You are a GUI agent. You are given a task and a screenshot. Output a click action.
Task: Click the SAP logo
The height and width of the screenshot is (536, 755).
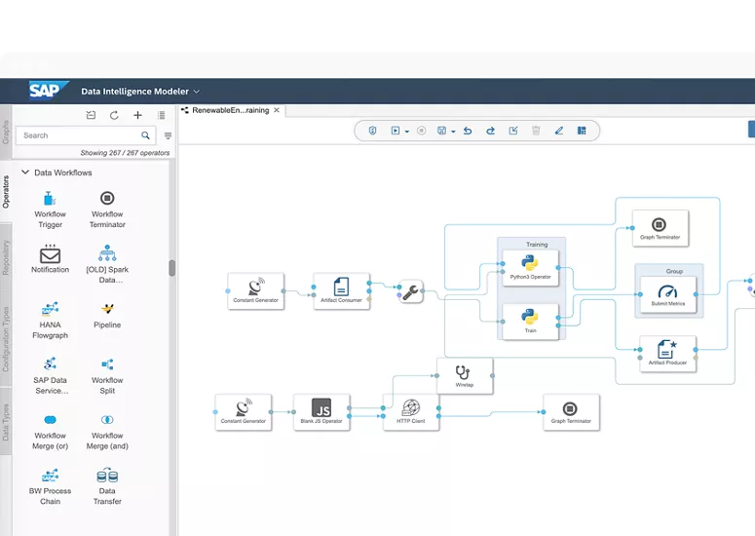[x=47, y=90]
